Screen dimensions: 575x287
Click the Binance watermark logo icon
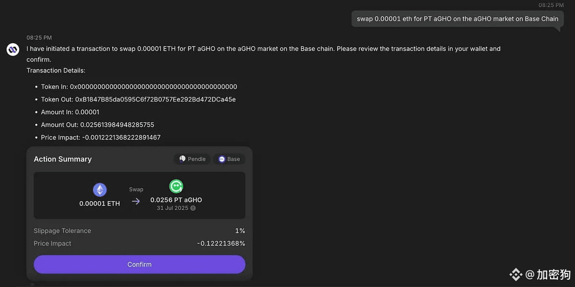[516, 274]
